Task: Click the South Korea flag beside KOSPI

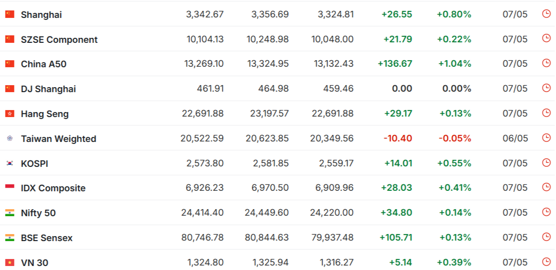Action: (9, 163)
